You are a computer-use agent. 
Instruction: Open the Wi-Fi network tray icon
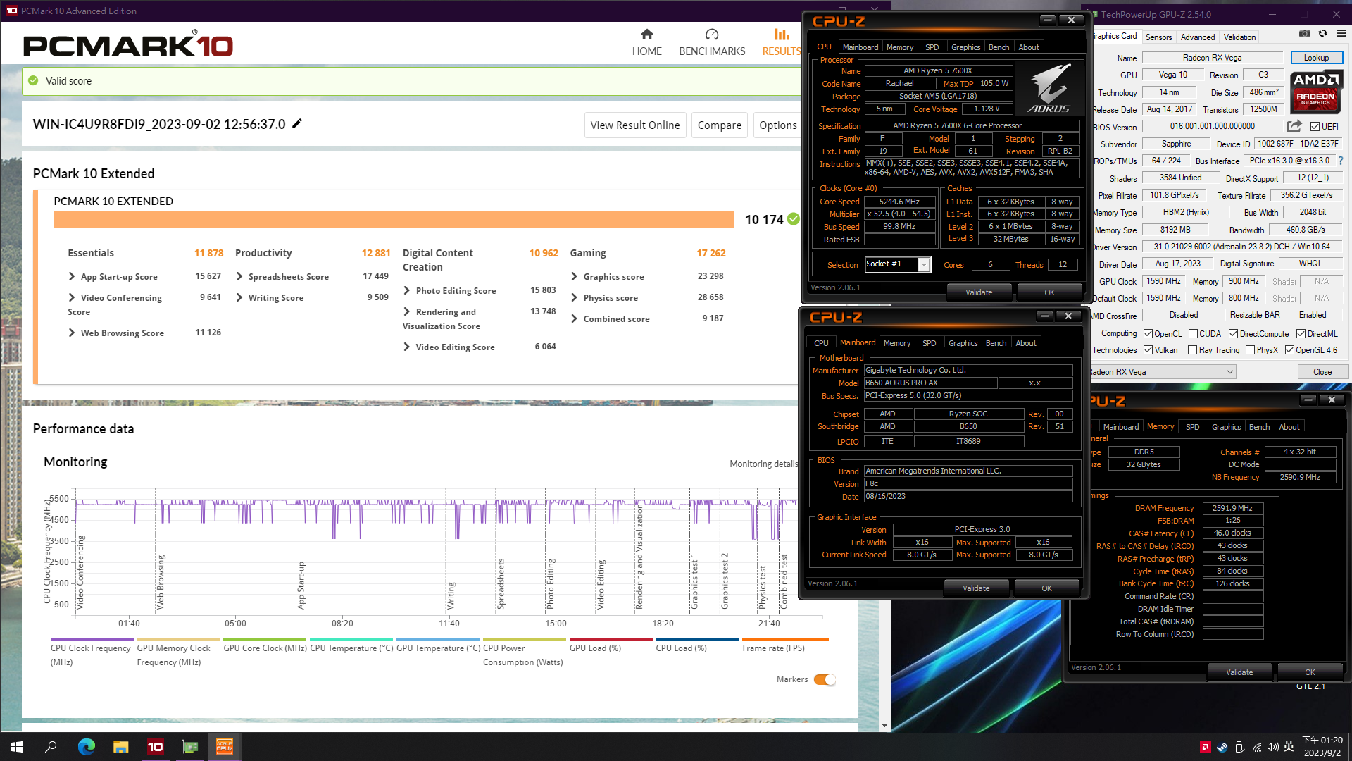pos(1257,747)
